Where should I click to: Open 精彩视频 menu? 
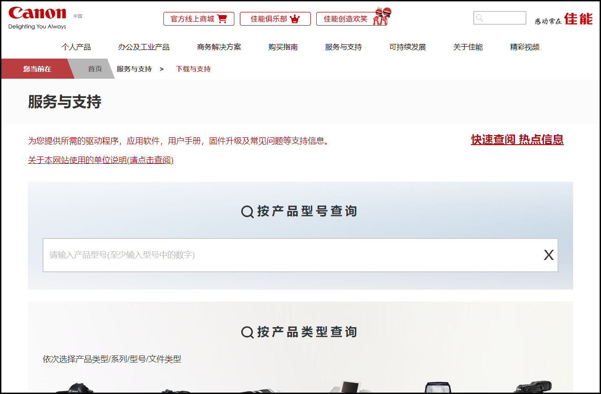(x=525, y=47)
